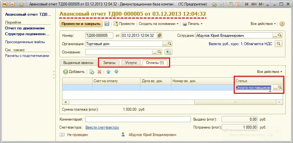Select 'Оплаты (1)' tab
Viewport: 293px width, 143px height.
pos(155,63)
